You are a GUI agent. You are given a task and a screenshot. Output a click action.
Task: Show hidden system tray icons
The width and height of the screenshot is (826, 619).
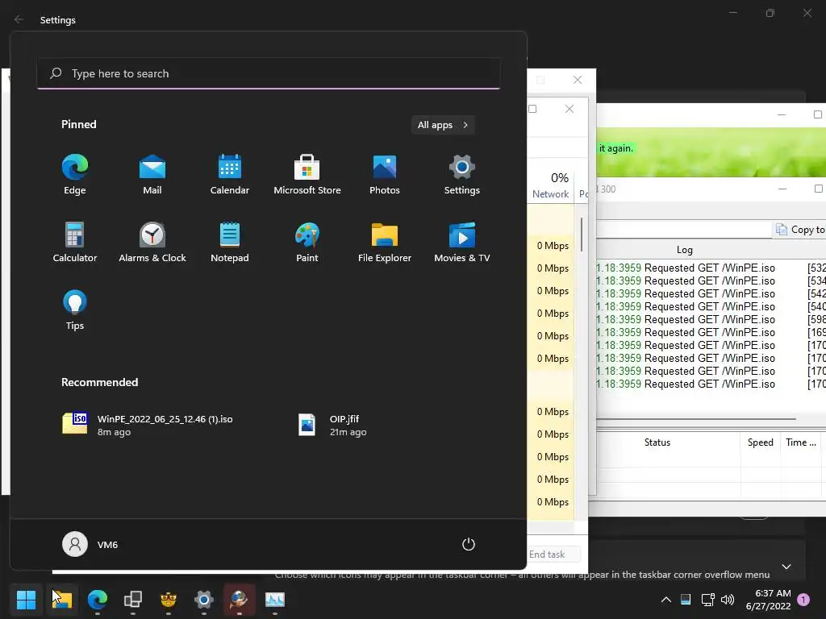(665, 600)
